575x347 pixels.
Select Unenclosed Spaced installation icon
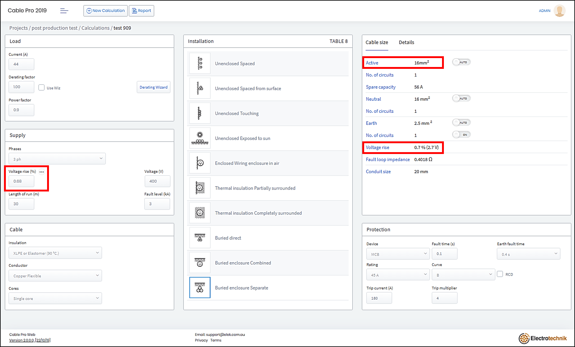coord(200,63)
